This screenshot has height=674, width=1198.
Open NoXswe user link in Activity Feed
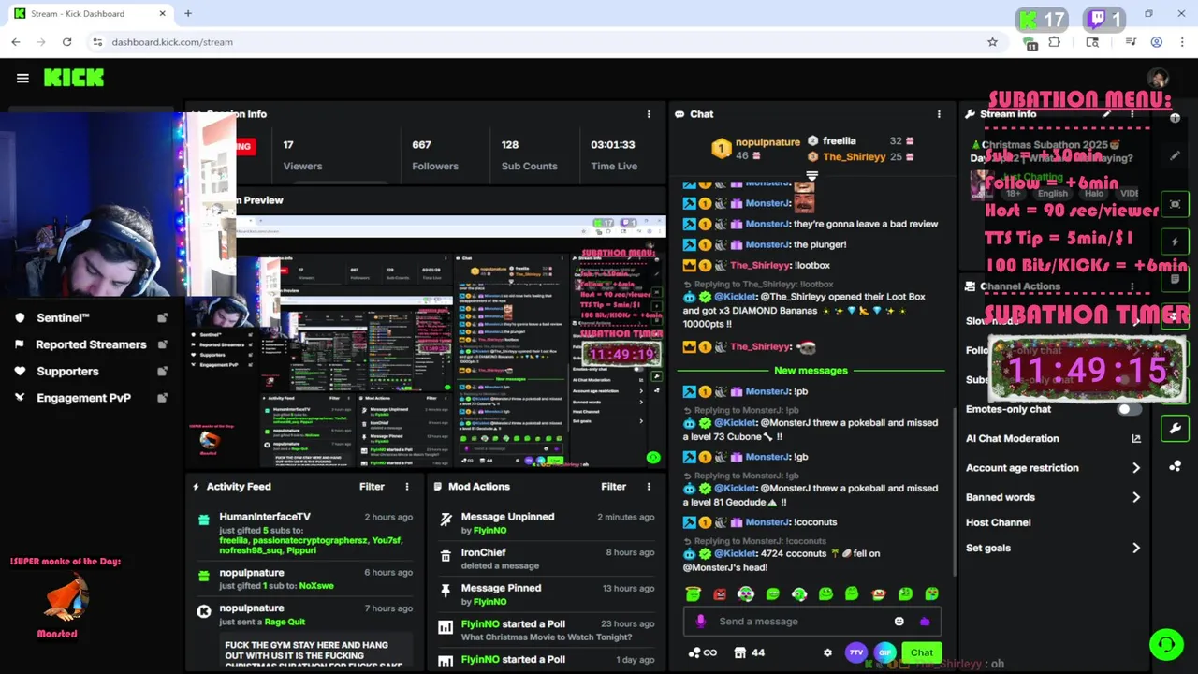point(316,586)
